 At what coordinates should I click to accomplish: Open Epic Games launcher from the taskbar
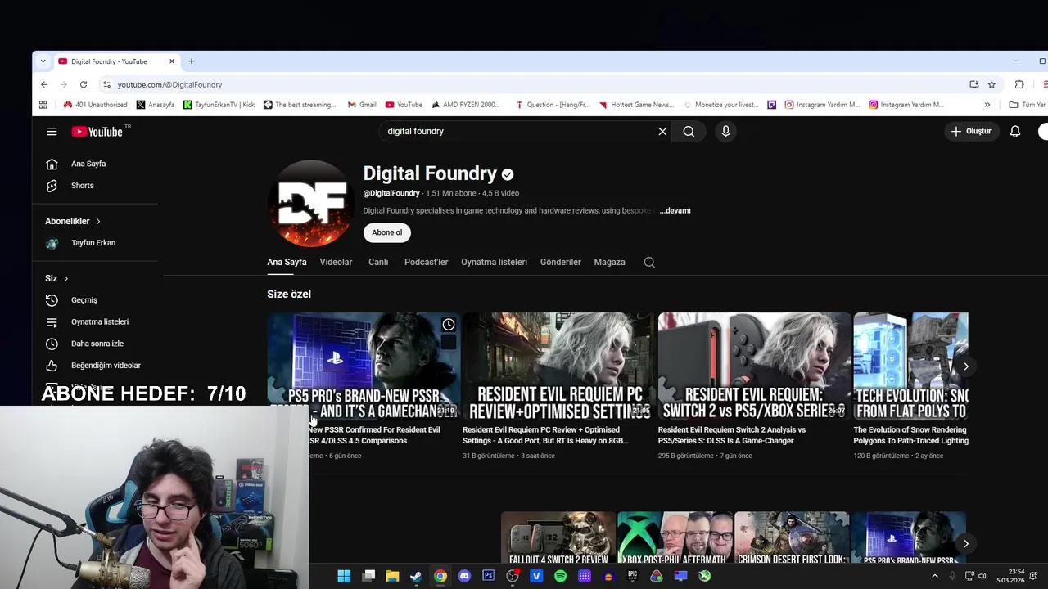(x=632, y=576)
